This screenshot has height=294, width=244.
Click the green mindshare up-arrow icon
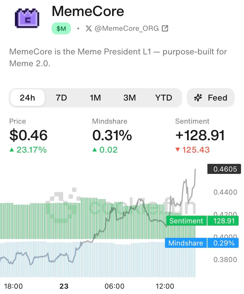[95, 150]
